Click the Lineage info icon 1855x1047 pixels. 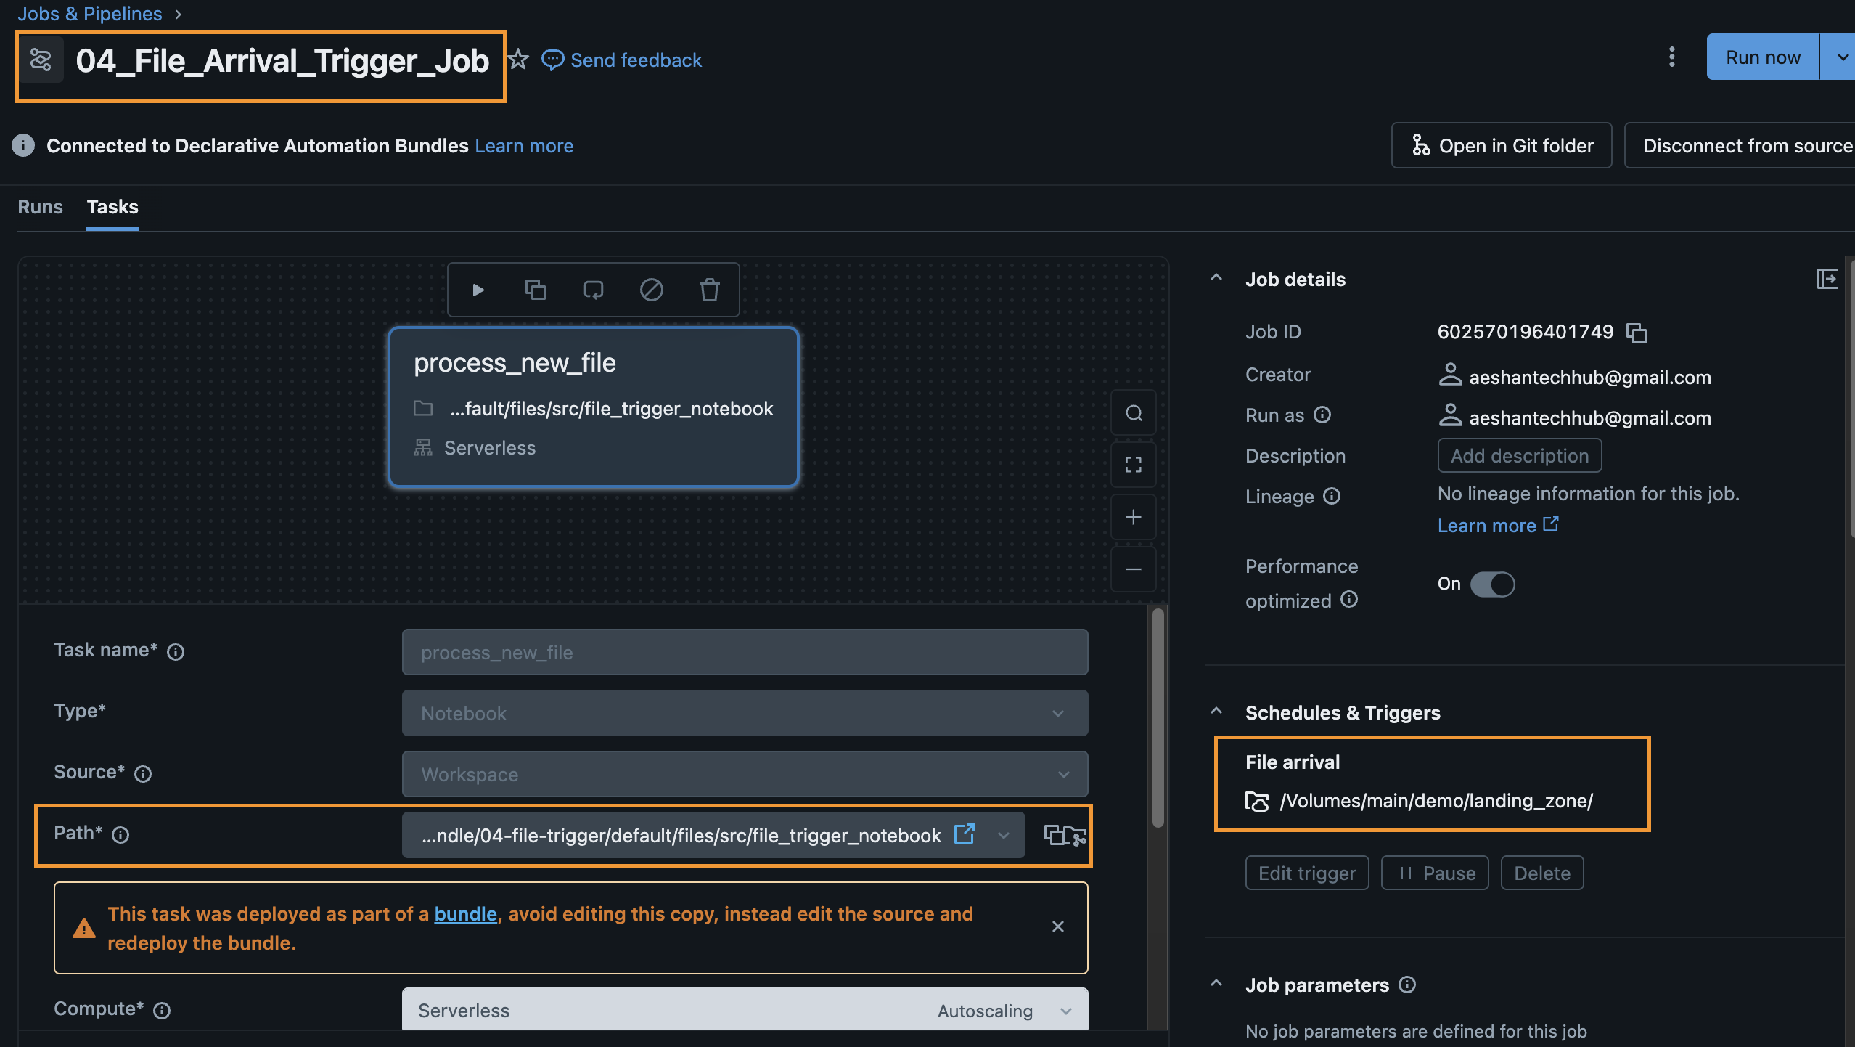pyautogui.click(x=1332, y=496)
